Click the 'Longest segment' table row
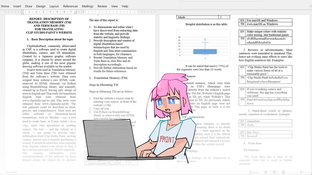This screenshot has width=312, height=175. (x=111, y=163)
